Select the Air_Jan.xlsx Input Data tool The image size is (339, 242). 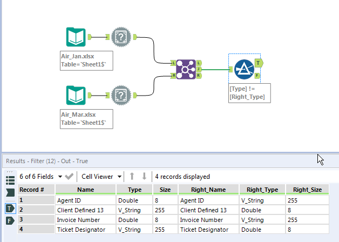click(x=76, y=37)
